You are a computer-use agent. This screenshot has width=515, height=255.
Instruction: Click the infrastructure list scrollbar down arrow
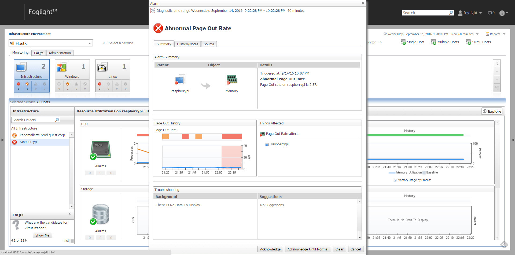[72, 206]
